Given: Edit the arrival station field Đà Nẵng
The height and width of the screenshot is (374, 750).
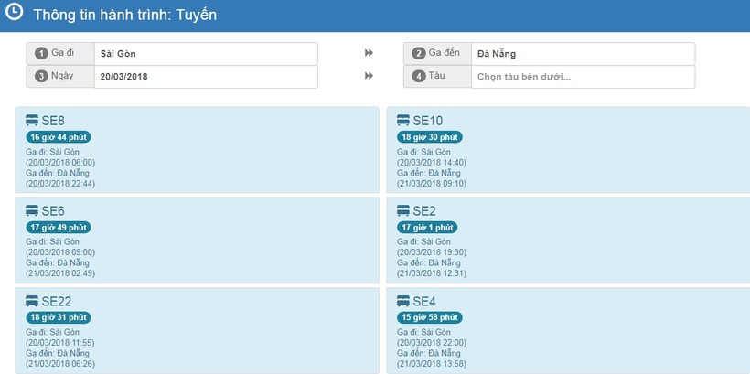Looking at the screenshot, I should (x=583, y=54).
